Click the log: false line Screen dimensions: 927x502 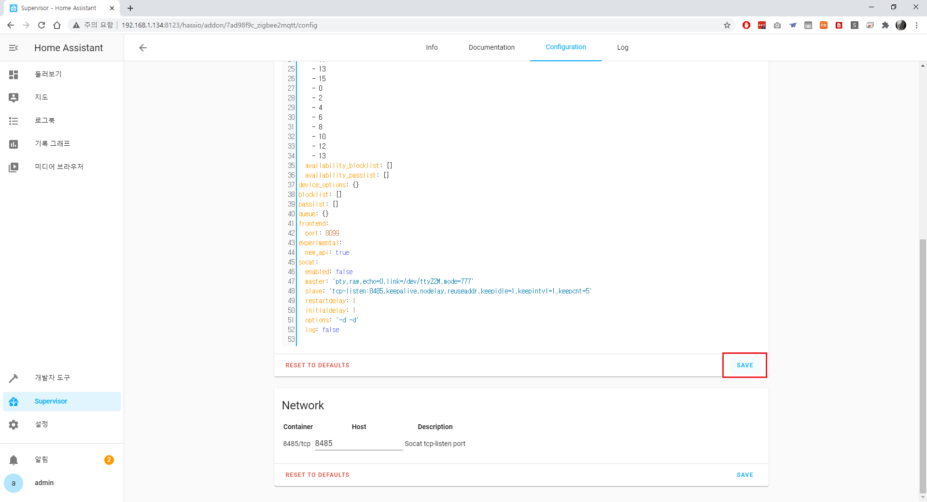[x=322, y=330]
